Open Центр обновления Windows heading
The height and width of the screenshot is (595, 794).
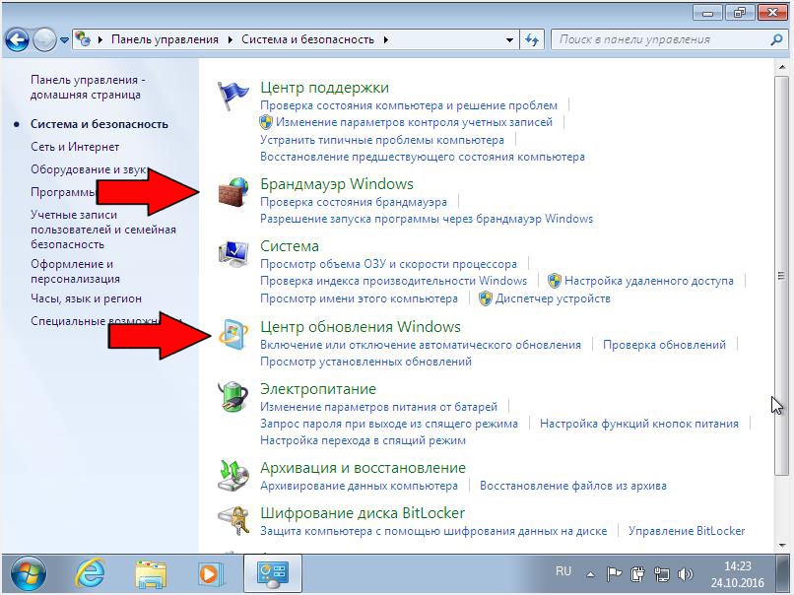coord(361,327)
